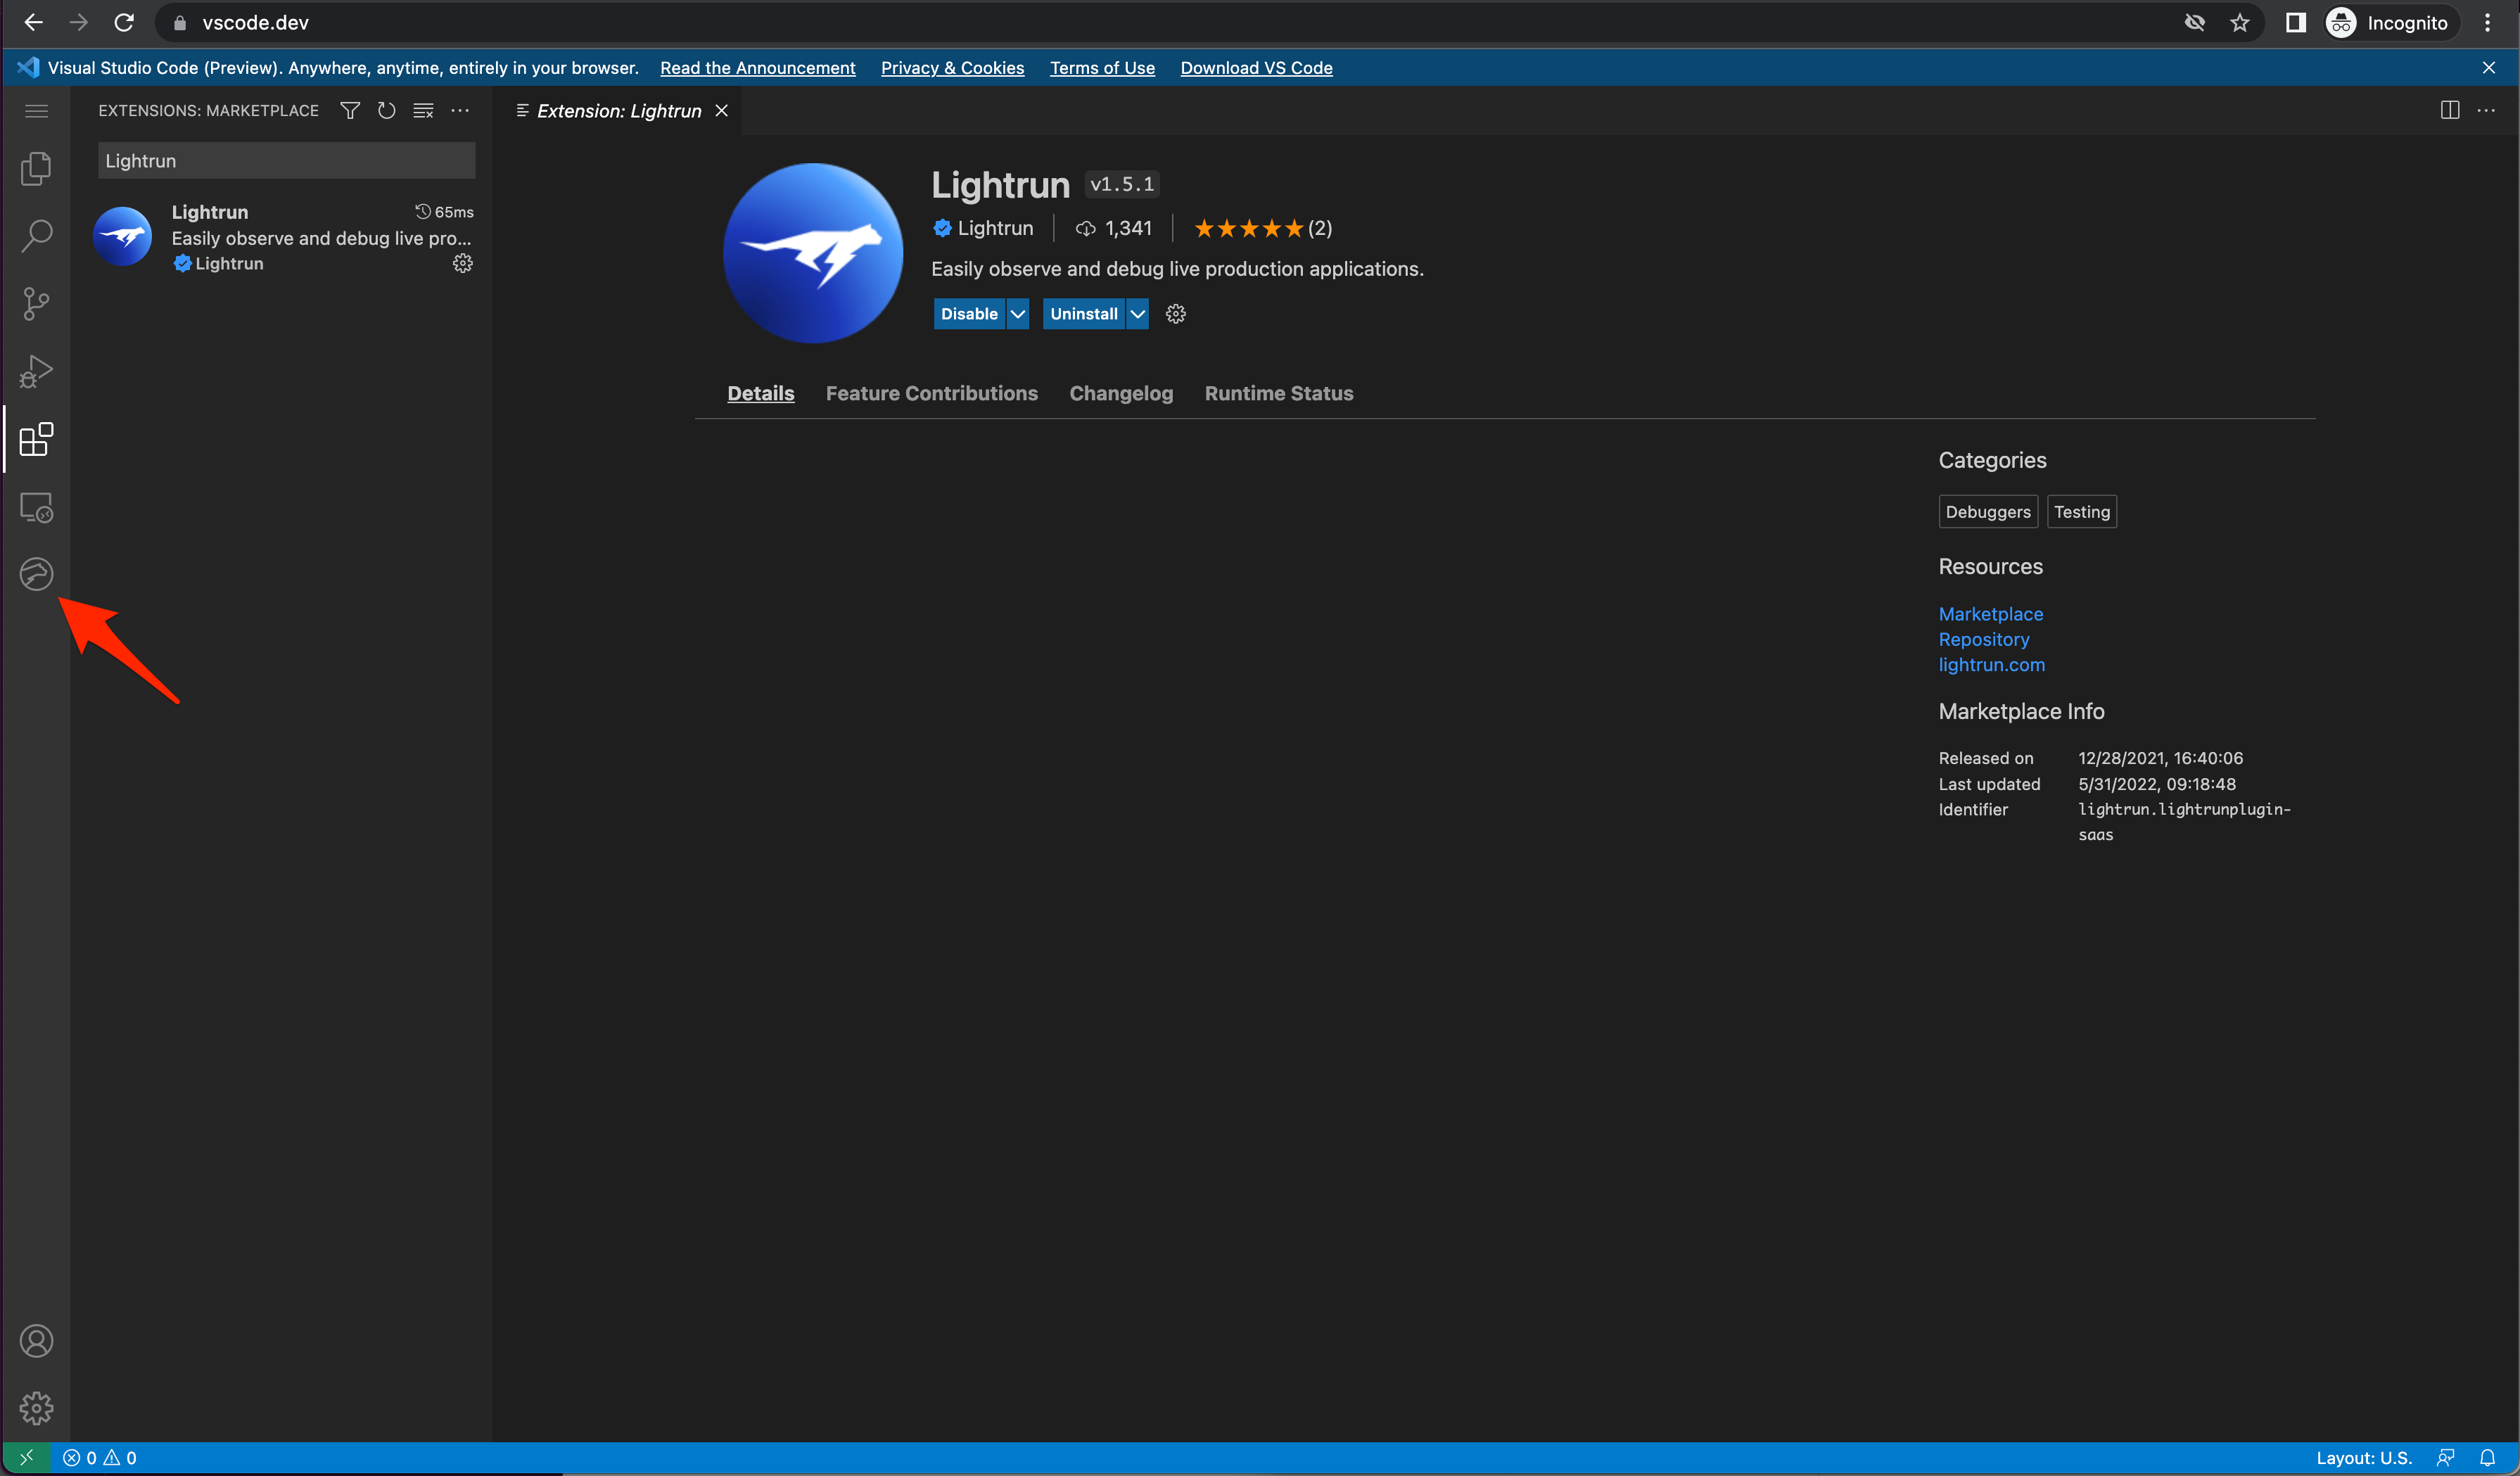This screenshot has height=1476, width=2520.
Task: Click the Lightrun extensions search field
Action: pyautogui.click(x=286, y=161)
